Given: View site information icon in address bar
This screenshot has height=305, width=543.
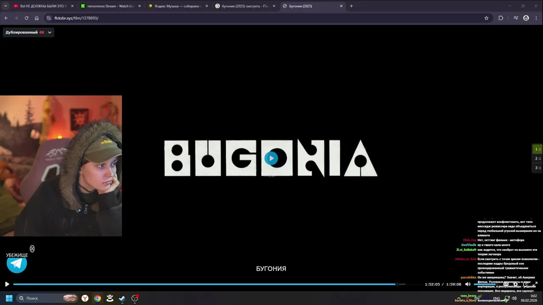Looking at the screenshot, I should [x=49, y=18].
